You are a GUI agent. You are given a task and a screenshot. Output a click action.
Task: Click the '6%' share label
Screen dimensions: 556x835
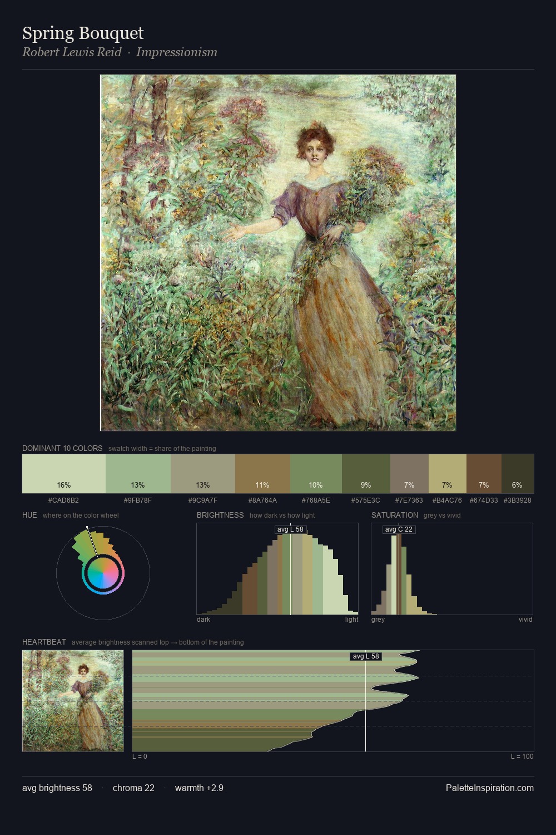click(517, 485)
